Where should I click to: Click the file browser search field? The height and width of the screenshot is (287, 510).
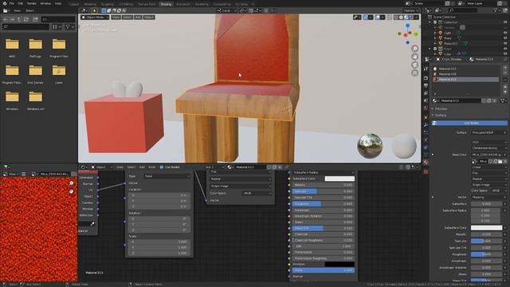[x=26, y=27]
